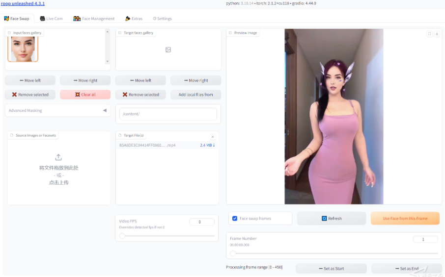Click the Frame Number value field
Image resolution: width=445 pixels, height=277 pixels.
(425, 239)
